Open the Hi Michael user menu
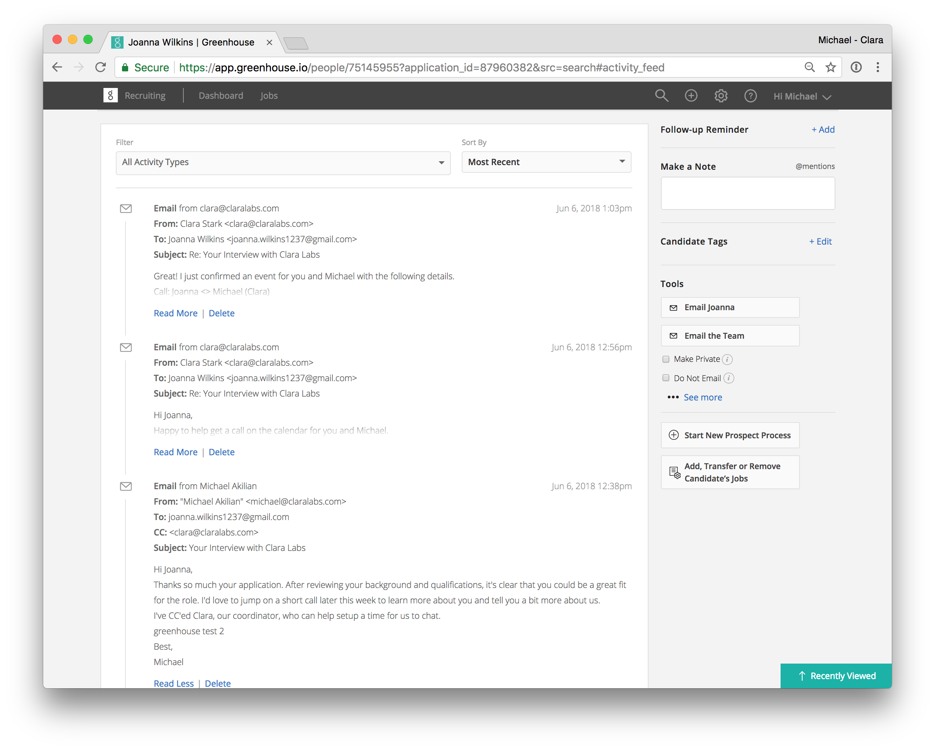 [802, 97]
